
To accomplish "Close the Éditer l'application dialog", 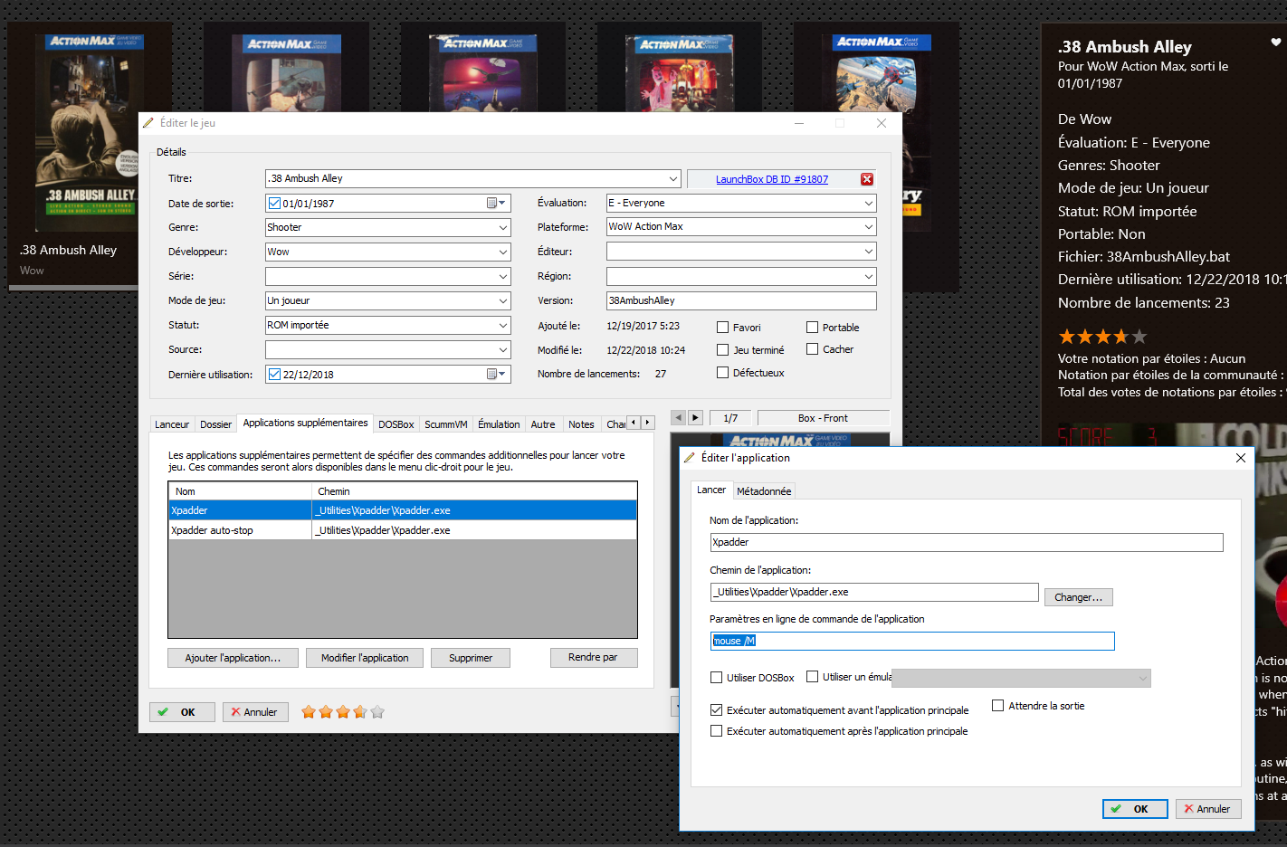I will 1241,458.
